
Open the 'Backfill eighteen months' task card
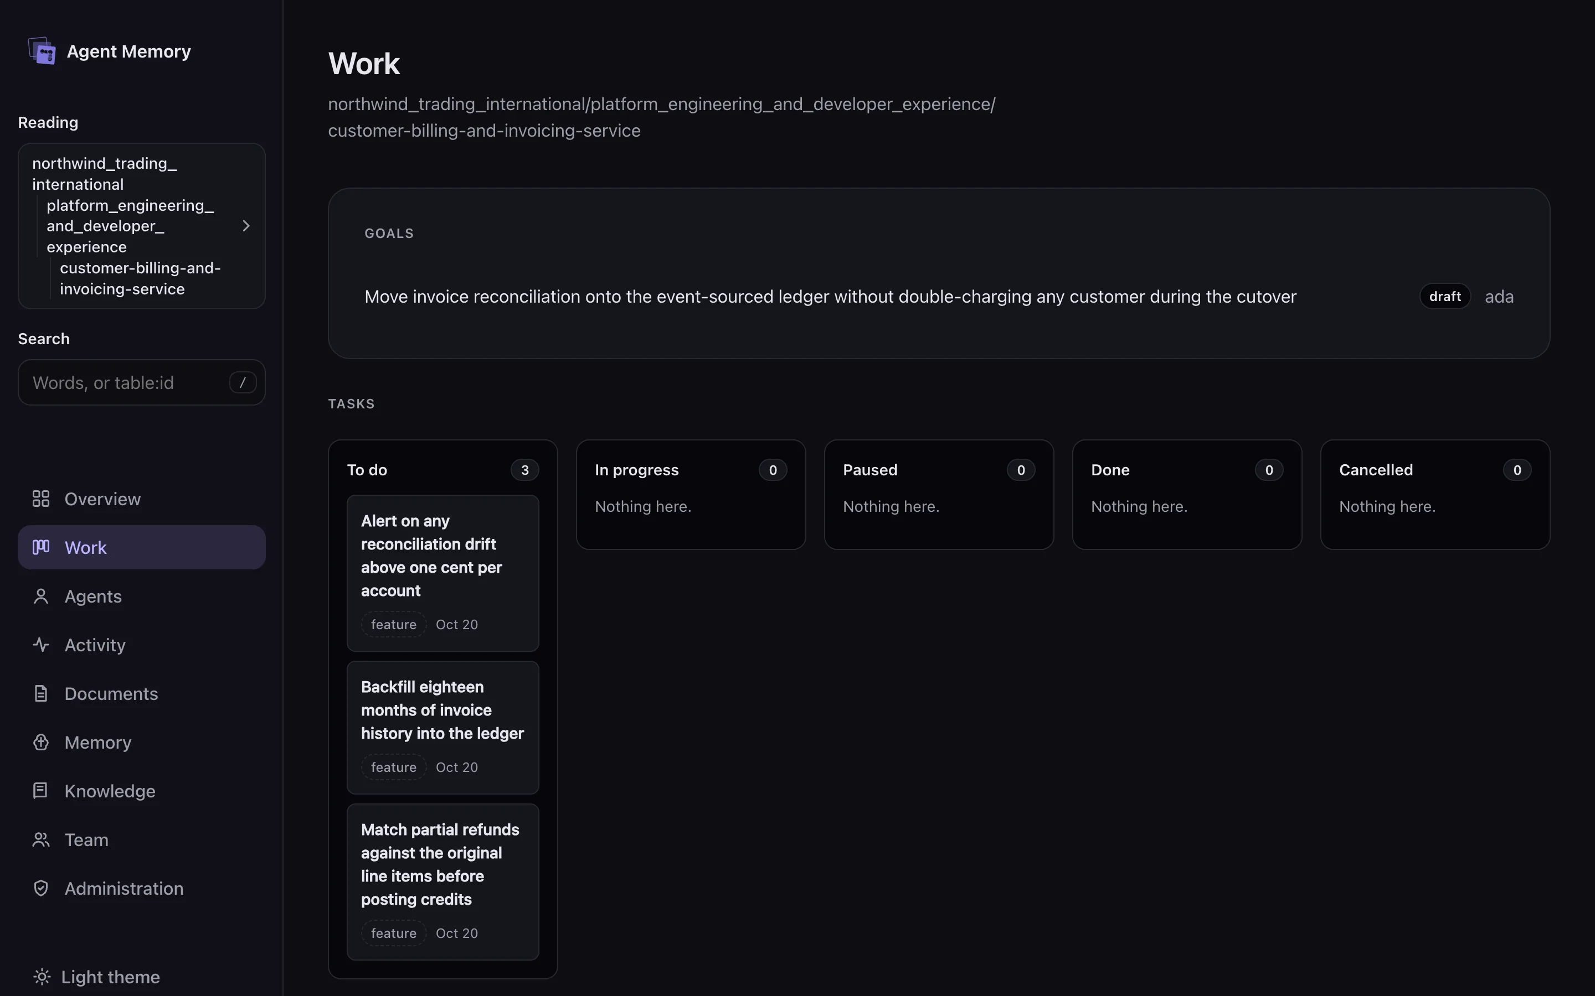(443, 727)
